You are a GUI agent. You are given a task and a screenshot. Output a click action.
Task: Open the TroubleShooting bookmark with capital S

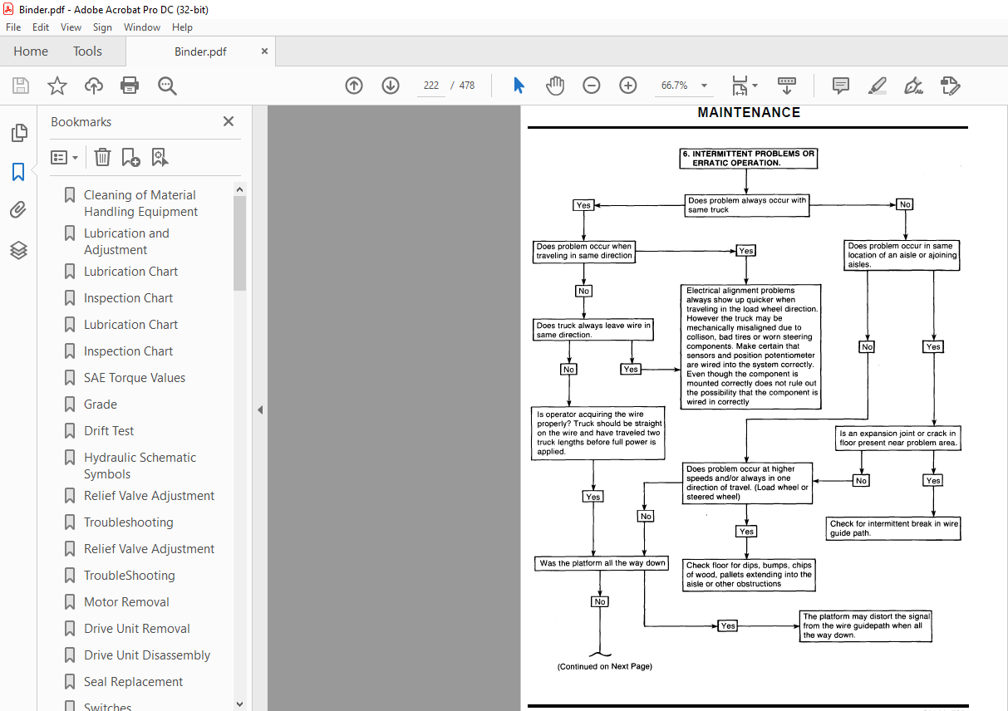click(x=130, y=575)
